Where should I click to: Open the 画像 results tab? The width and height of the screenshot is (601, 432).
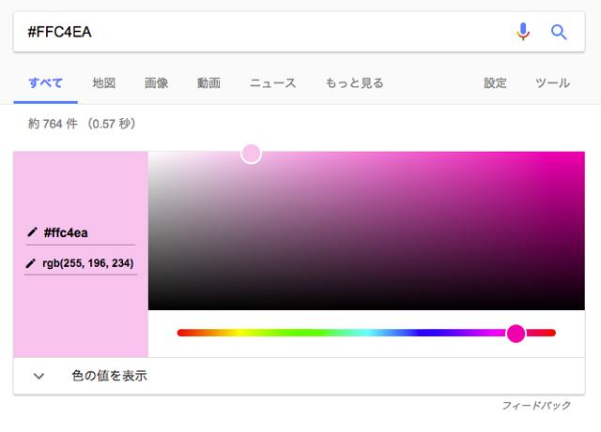click(157, 82)
